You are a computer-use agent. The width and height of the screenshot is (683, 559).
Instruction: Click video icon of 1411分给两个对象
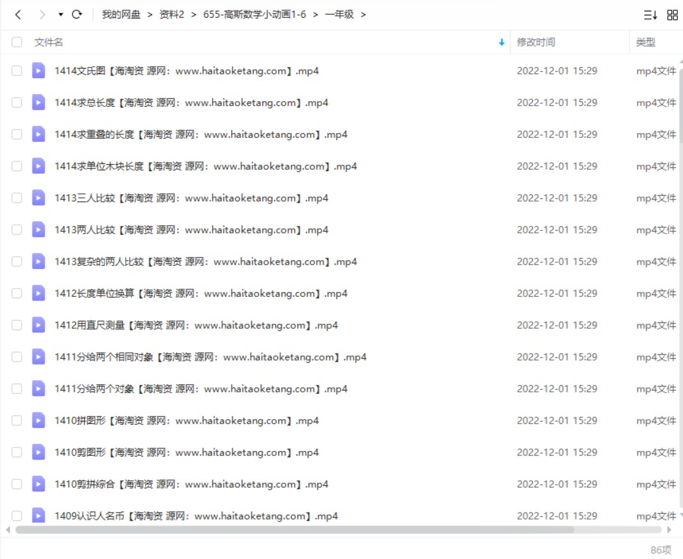pyautogui.click(x=38, y=389)
